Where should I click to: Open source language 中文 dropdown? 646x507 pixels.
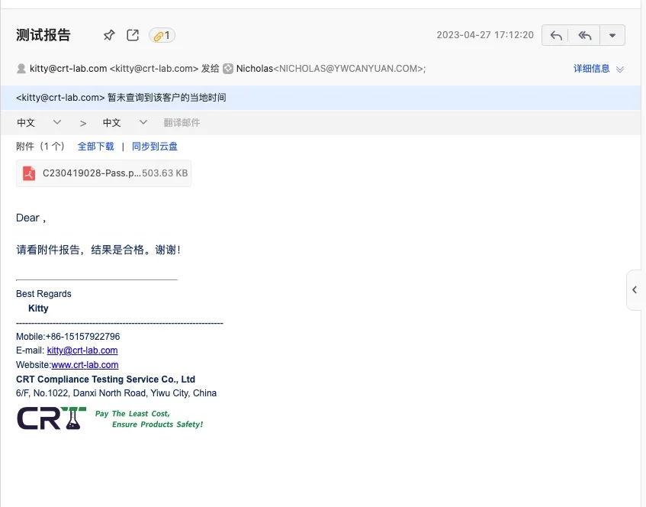[x=39, y=123]
